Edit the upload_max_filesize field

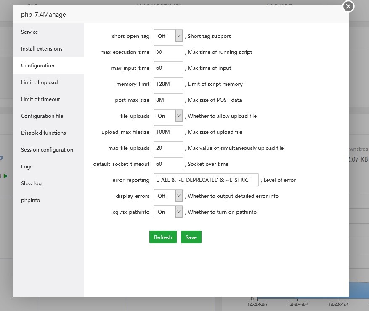pos(168,132)
